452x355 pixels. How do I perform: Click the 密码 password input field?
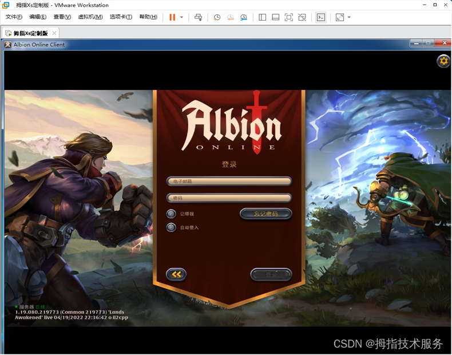(229, 198)
